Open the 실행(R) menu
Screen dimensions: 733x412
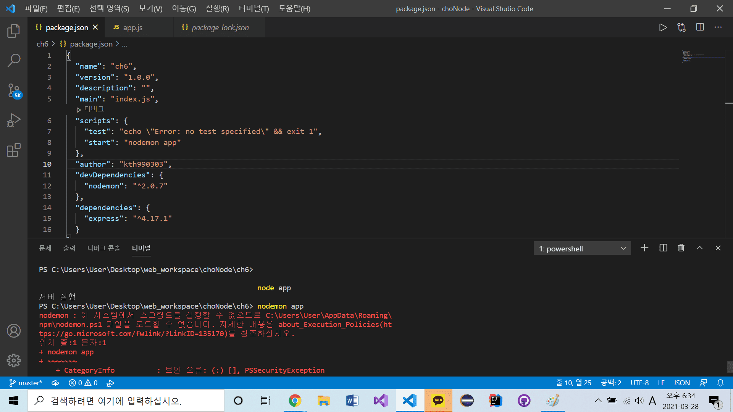click(x=217, y=8)
